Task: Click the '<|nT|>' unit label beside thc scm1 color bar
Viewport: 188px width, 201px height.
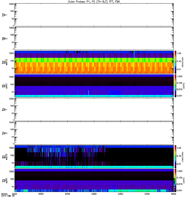Action: pos(184,180)
